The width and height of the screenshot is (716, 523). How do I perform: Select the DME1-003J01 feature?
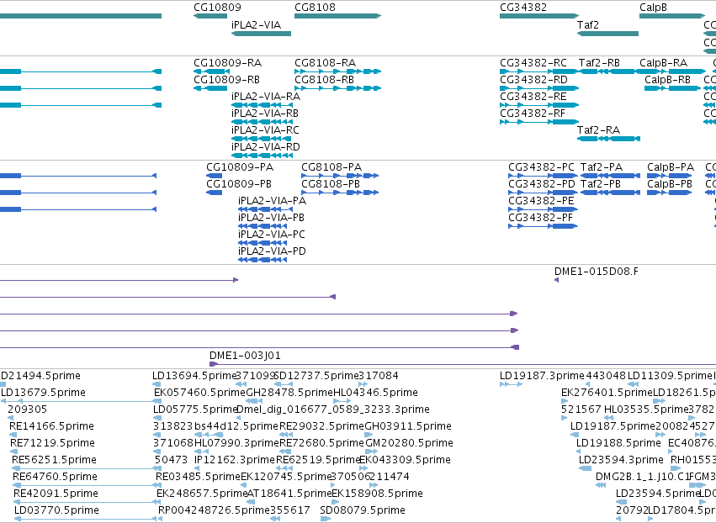click(x=463, y=364)
